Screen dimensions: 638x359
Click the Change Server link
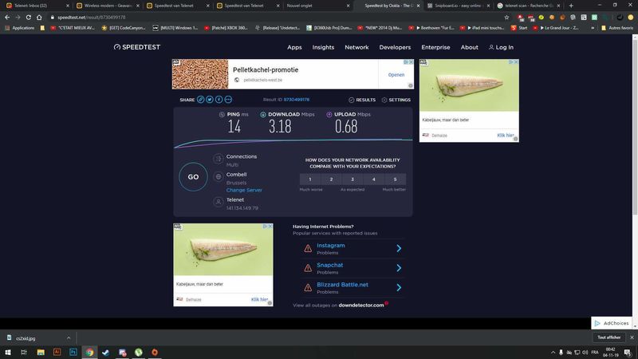(244, 190)
